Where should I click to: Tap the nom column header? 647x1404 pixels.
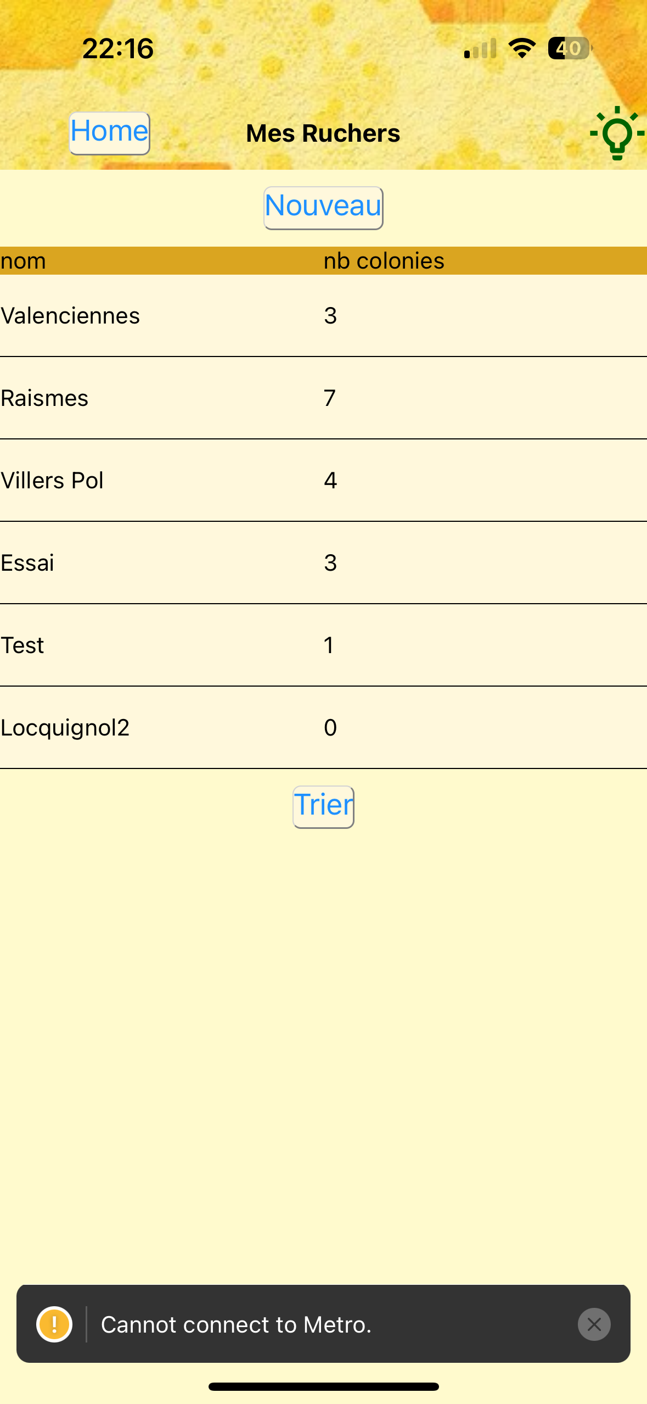[23, 261]
